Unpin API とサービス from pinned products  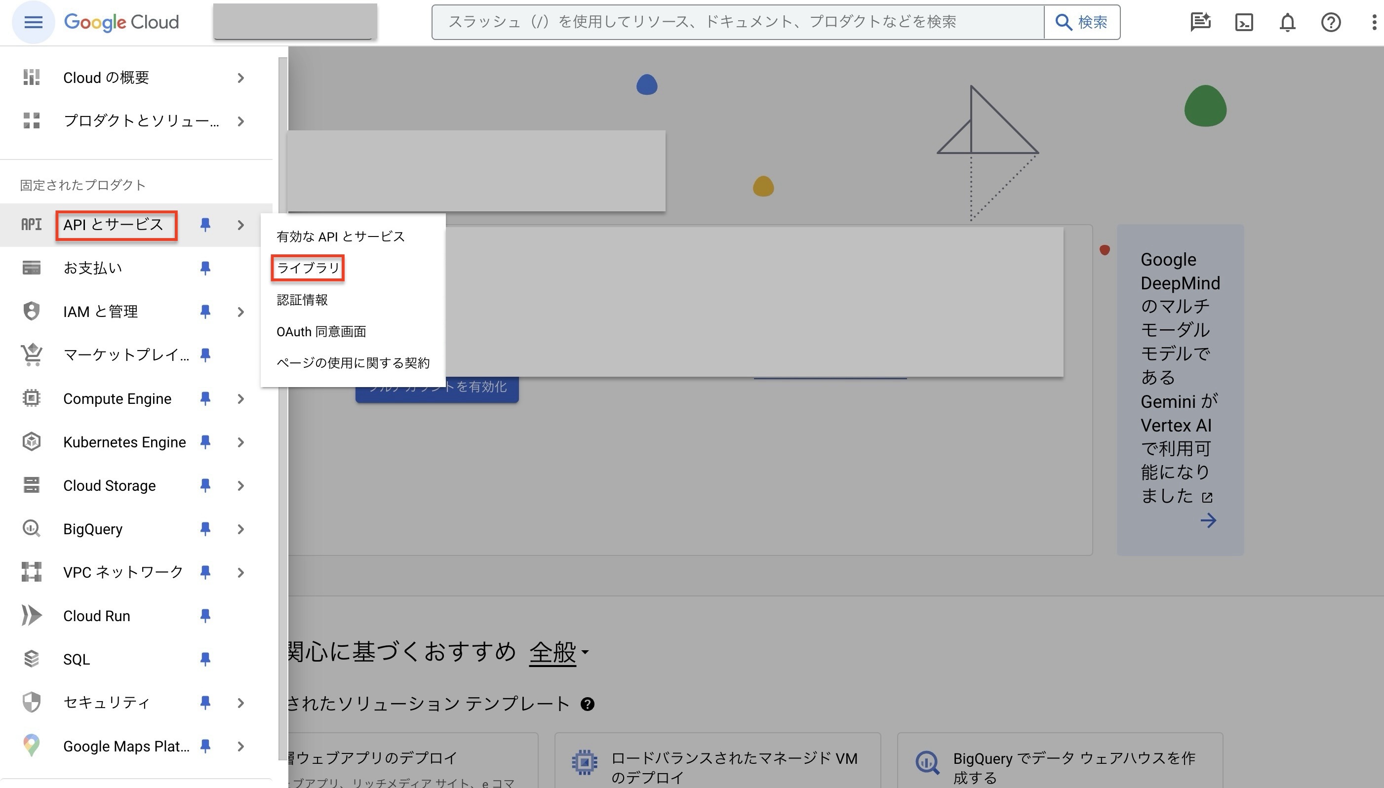[x=205, y=225]
